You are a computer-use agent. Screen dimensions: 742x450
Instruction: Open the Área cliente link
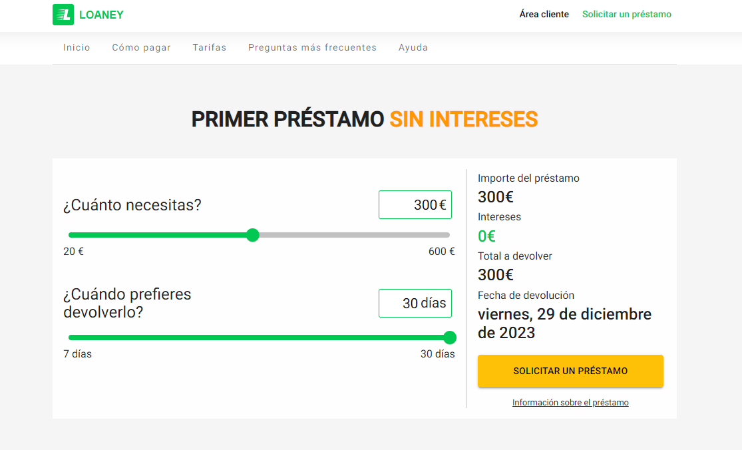(544, 14)
